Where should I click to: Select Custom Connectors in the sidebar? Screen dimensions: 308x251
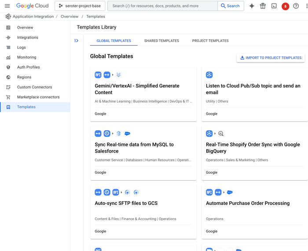click(x=34, y=87)
